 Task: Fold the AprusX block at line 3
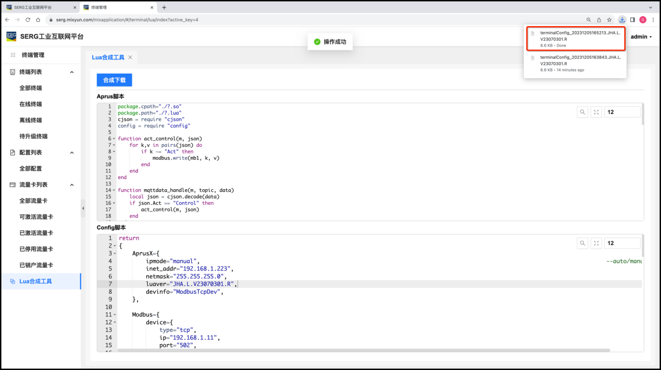point(114,253)
